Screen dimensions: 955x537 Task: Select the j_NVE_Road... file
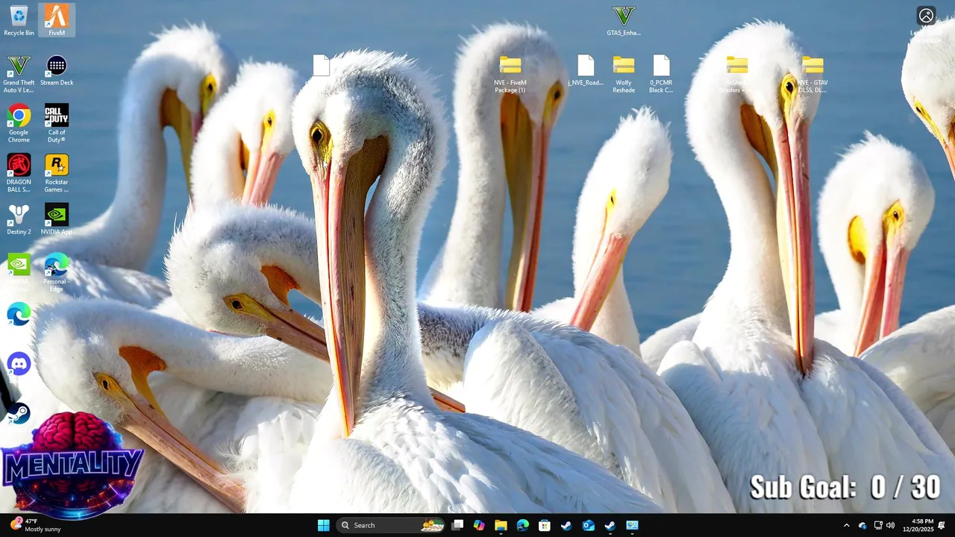pos(586,70)
